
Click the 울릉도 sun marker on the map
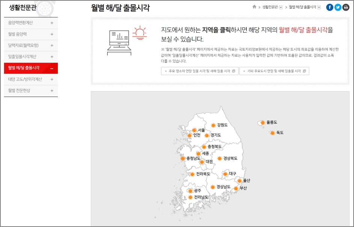[x=262, y=123]
